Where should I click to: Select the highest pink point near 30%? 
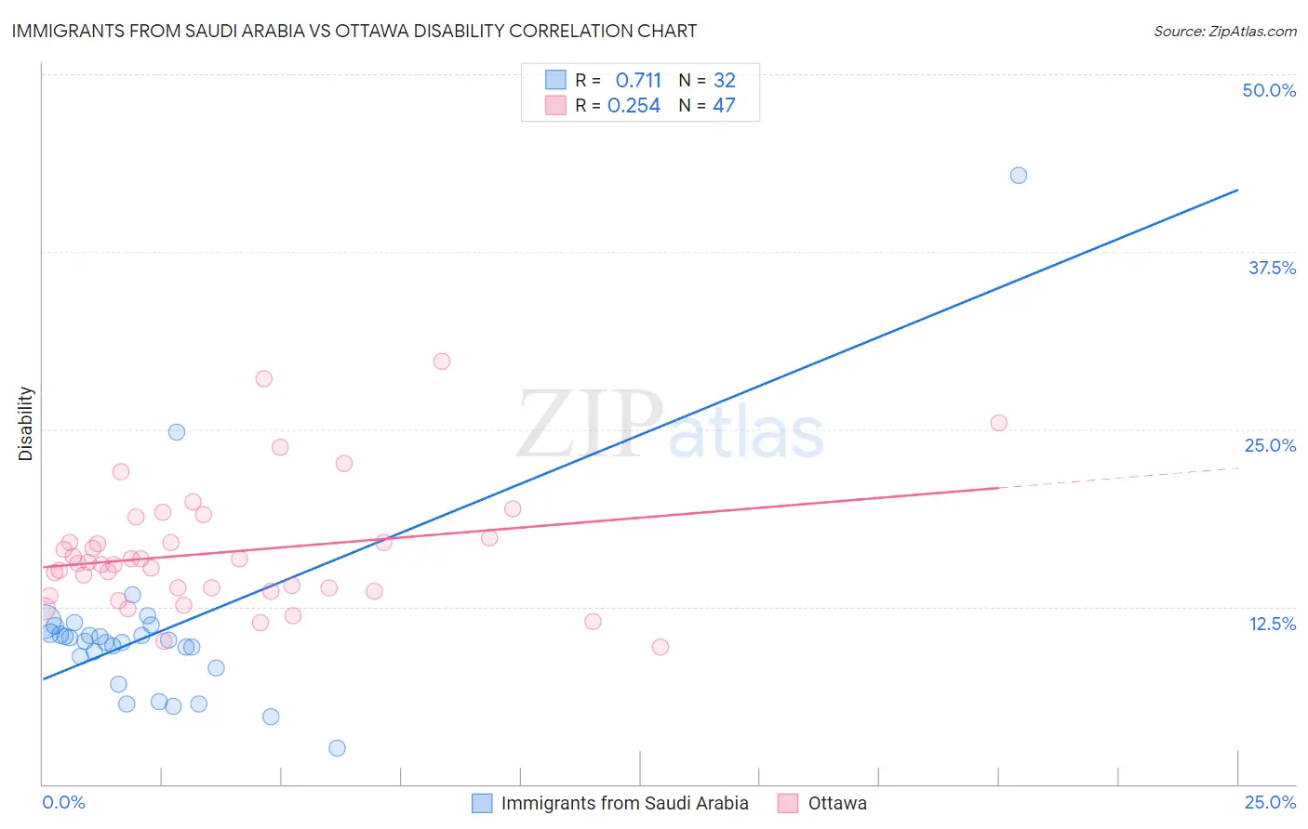point(442,362)
